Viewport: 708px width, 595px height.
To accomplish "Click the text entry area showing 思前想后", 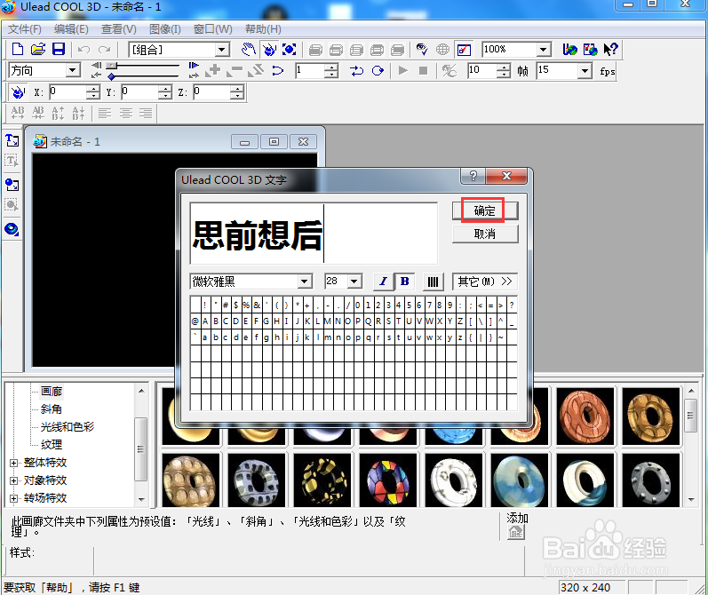I will [x=314, y=234].
